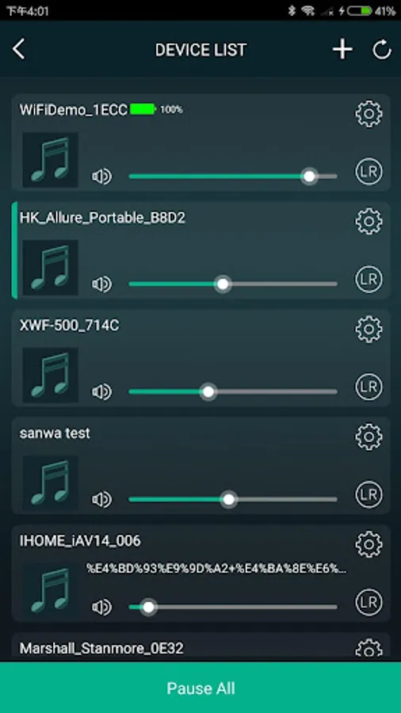Open settings gear for HK_Allure_Portable_B8D2
401x713 pixels.
[x=369, y=222]
